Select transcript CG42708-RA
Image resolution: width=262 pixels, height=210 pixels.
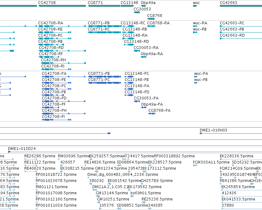click(62, 26)
